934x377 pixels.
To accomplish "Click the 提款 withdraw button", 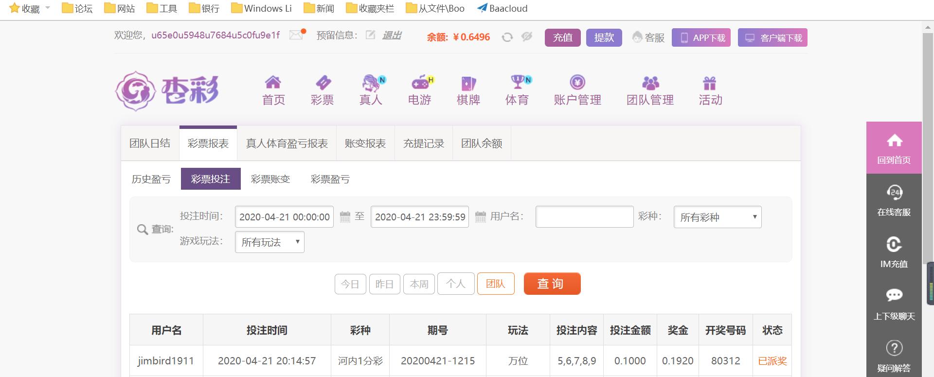I will (x=604, y=37).
